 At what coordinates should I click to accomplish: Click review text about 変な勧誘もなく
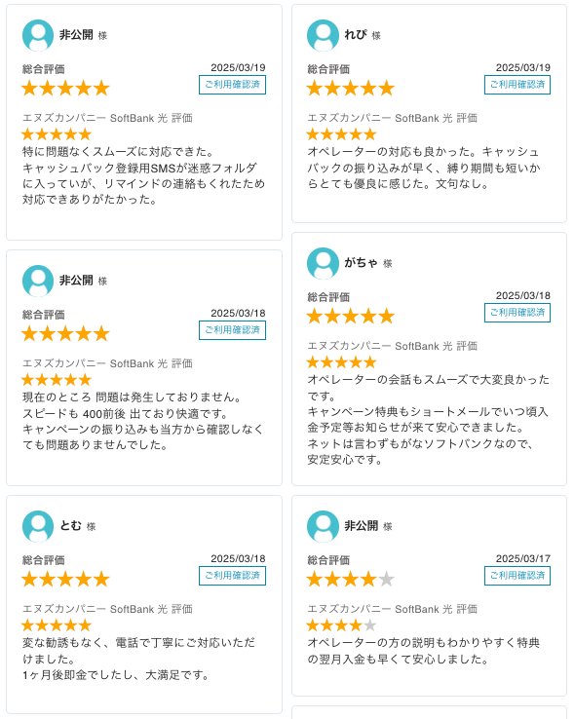point(138,659)
